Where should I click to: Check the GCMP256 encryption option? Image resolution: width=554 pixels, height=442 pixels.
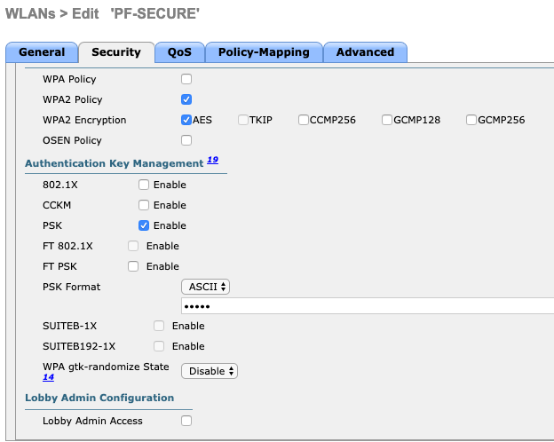click(x=471, y=120)
